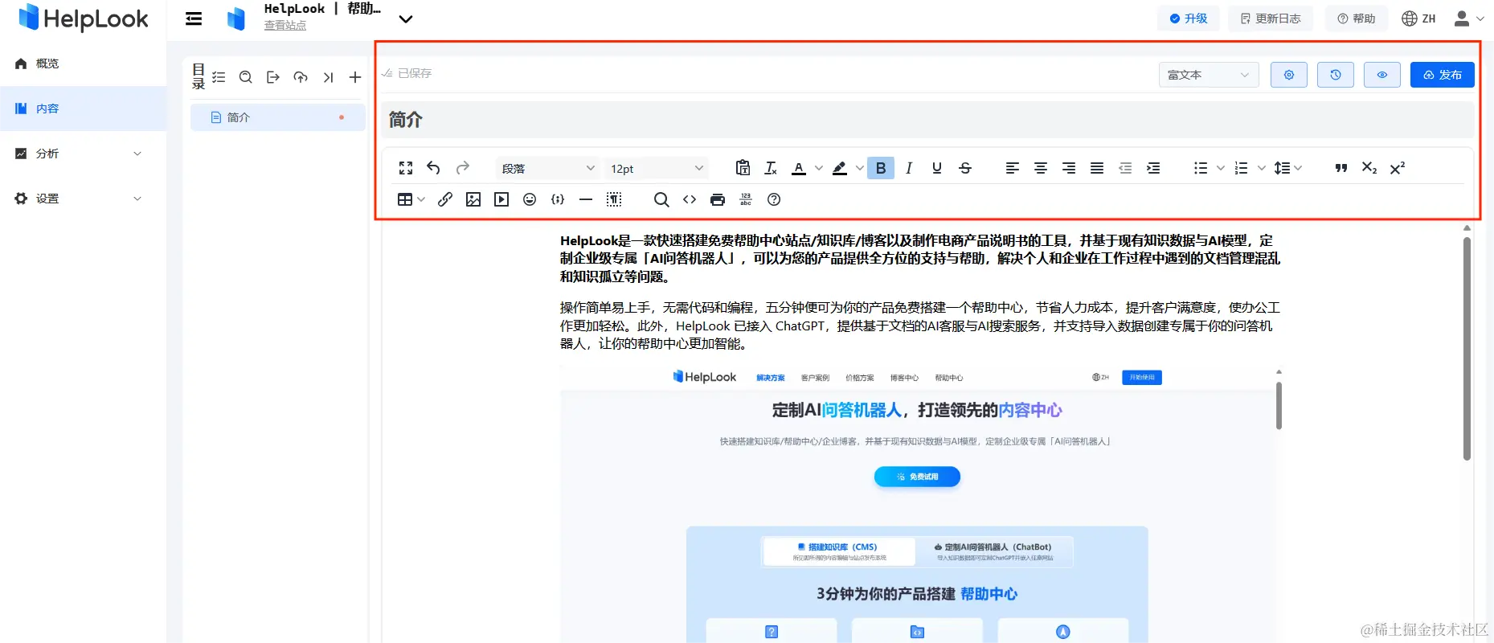The width and height of the screenshot is (1494, 643).
Task: Open the highlight color dropdown arrow
Action: tap(859, 168)
